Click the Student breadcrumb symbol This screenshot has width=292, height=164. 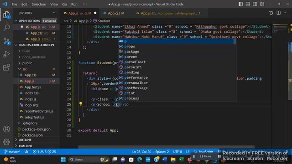pos(102,21)
